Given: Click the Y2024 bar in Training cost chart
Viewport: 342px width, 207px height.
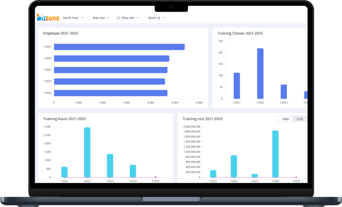Looking at the screenshot, I should pyautogui.click(x=275, y=154).
